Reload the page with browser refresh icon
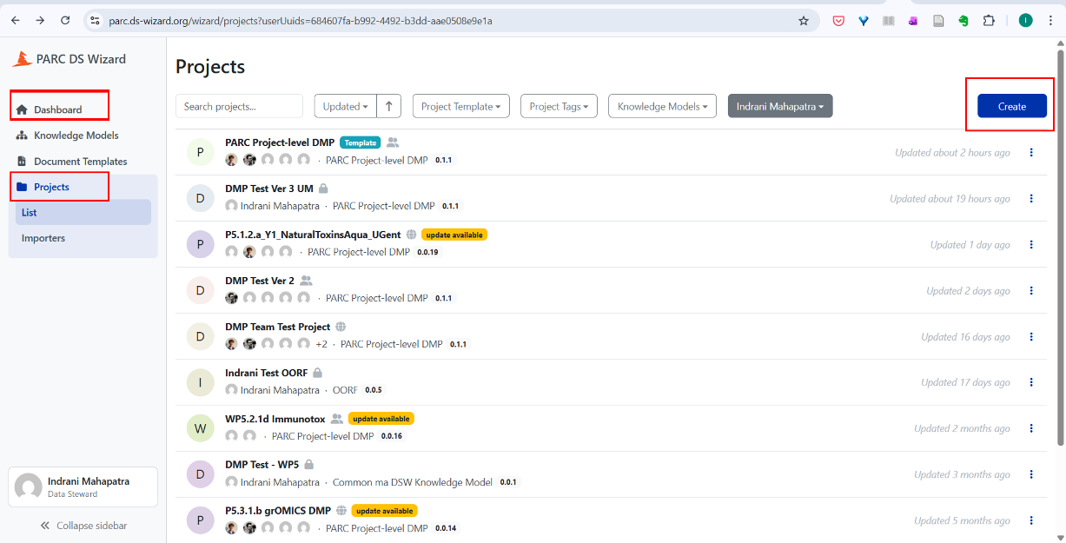Viewport: 1066px width, 543px height. click(x=65, y=21)
